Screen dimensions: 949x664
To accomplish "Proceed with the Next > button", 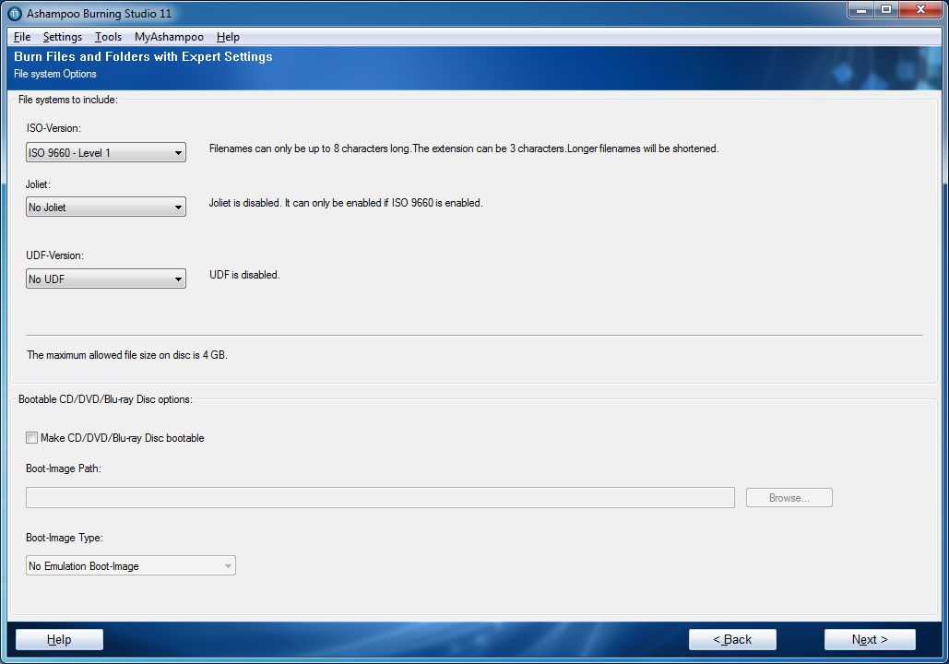I will 870,640.
